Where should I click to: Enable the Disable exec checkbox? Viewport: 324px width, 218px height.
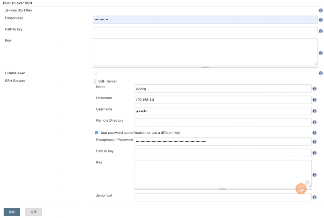point(95,73)
